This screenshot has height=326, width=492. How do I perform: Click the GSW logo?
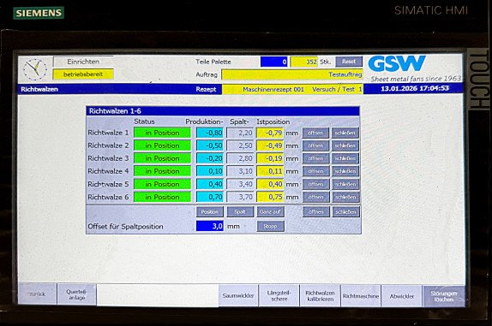click(397, 63)
